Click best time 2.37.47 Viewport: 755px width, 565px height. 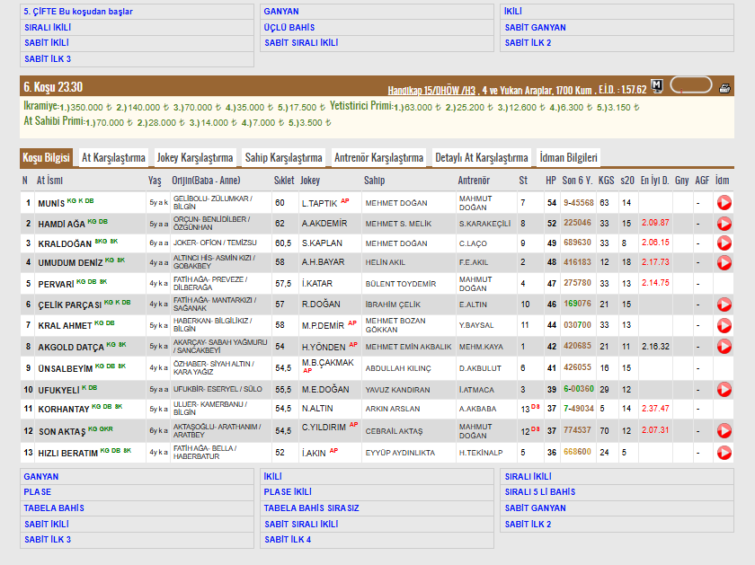[655, 408]
